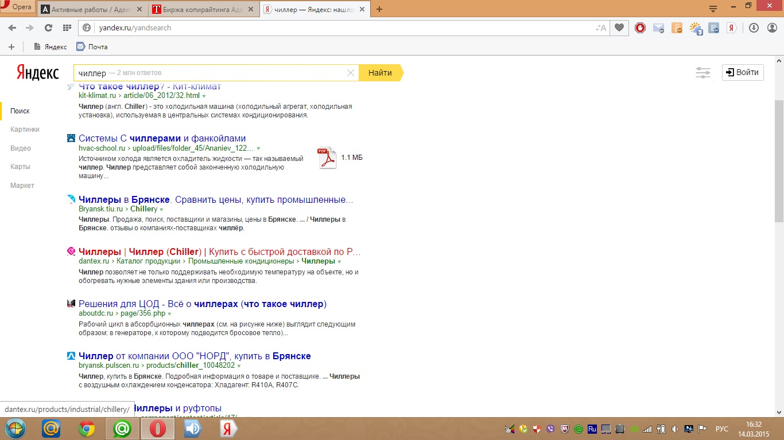Open the search settings sliders icon
Image resolution: width=784 pixels, height=440 pixels.
coord(703,73)
